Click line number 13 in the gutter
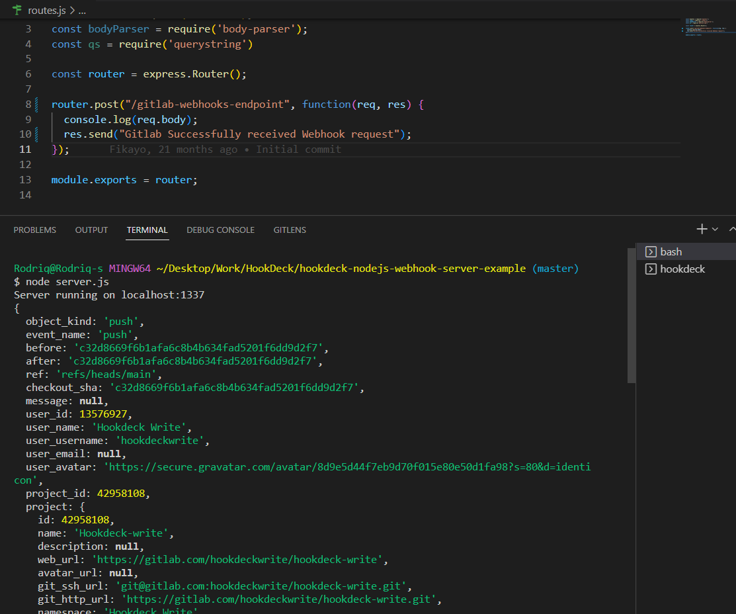 point(25,179)
